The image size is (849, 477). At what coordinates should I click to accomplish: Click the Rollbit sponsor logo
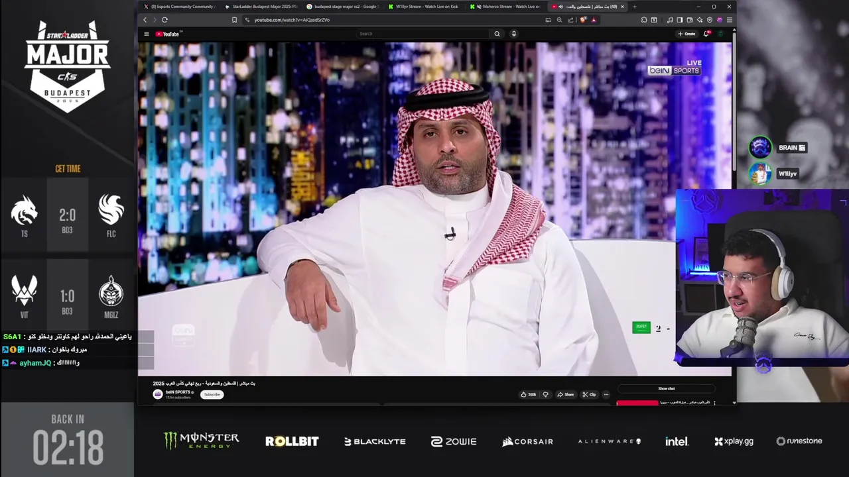tap(292, 441)
